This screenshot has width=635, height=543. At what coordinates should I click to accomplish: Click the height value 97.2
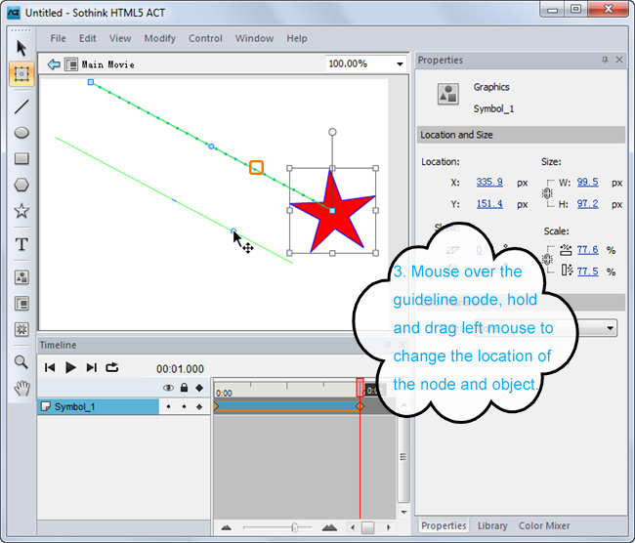click(587, 204)
